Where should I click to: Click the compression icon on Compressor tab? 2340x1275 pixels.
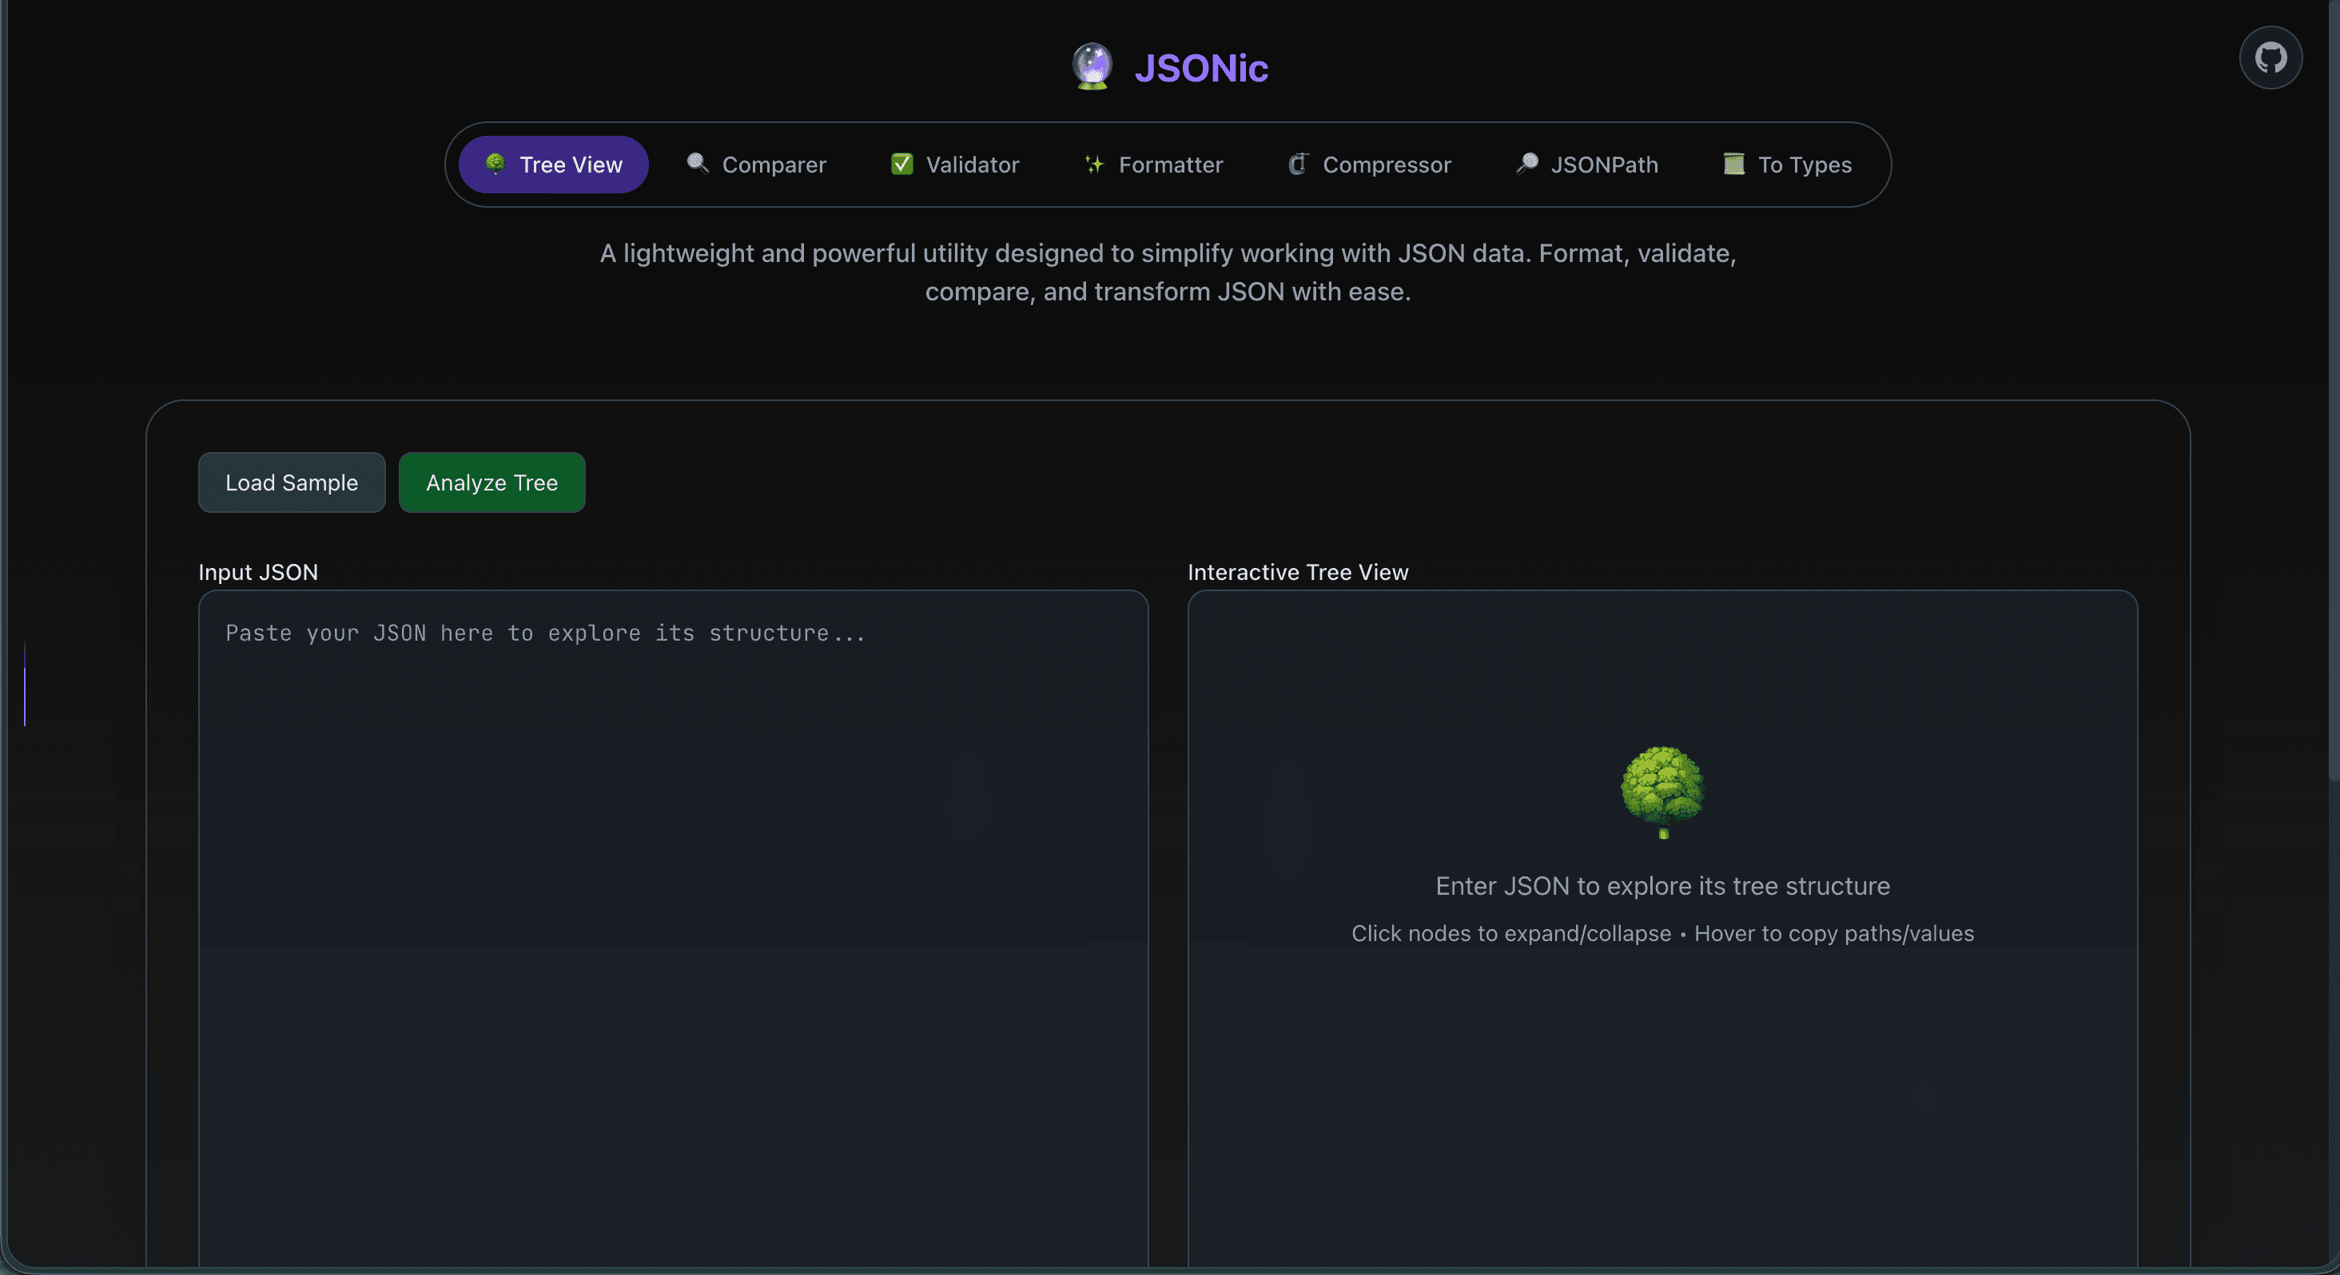click(x=1297, y=165)
